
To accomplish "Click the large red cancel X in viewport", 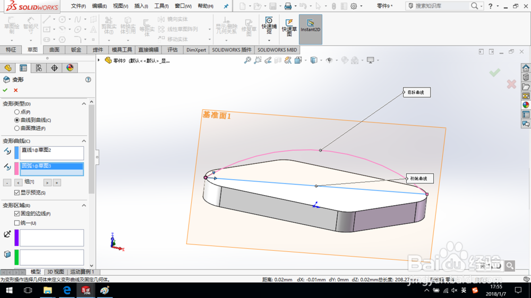I will pos(511,84).
